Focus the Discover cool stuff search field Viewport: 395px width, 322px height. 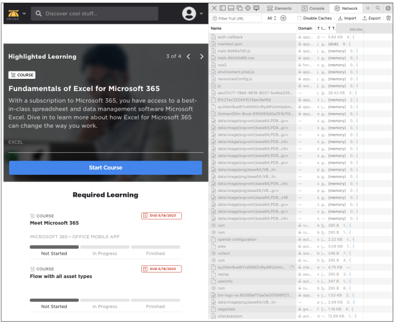[x=94, y=13]
